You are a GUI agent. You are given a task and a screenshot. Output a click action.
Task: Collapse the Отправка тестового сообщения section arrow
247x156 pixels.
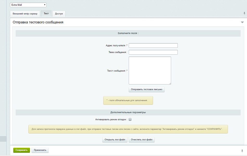point(242,22)
